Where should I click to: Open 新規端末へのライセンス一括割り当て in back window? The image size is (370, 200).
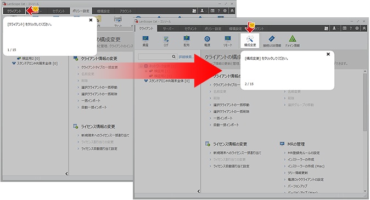(105, 135)
